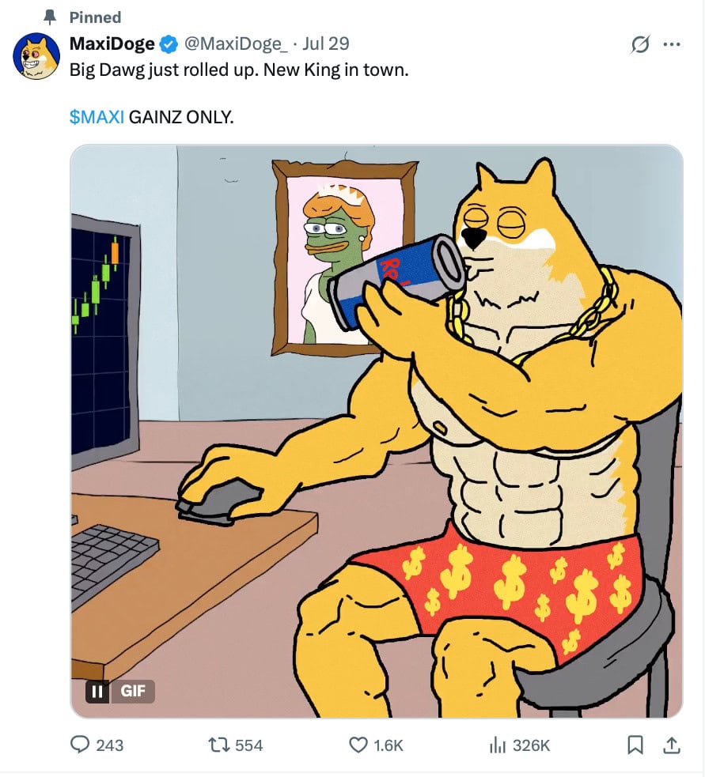Screen dimensions: 705x777
Task: Click the GIF badge on the media
Action: (131, 692)
